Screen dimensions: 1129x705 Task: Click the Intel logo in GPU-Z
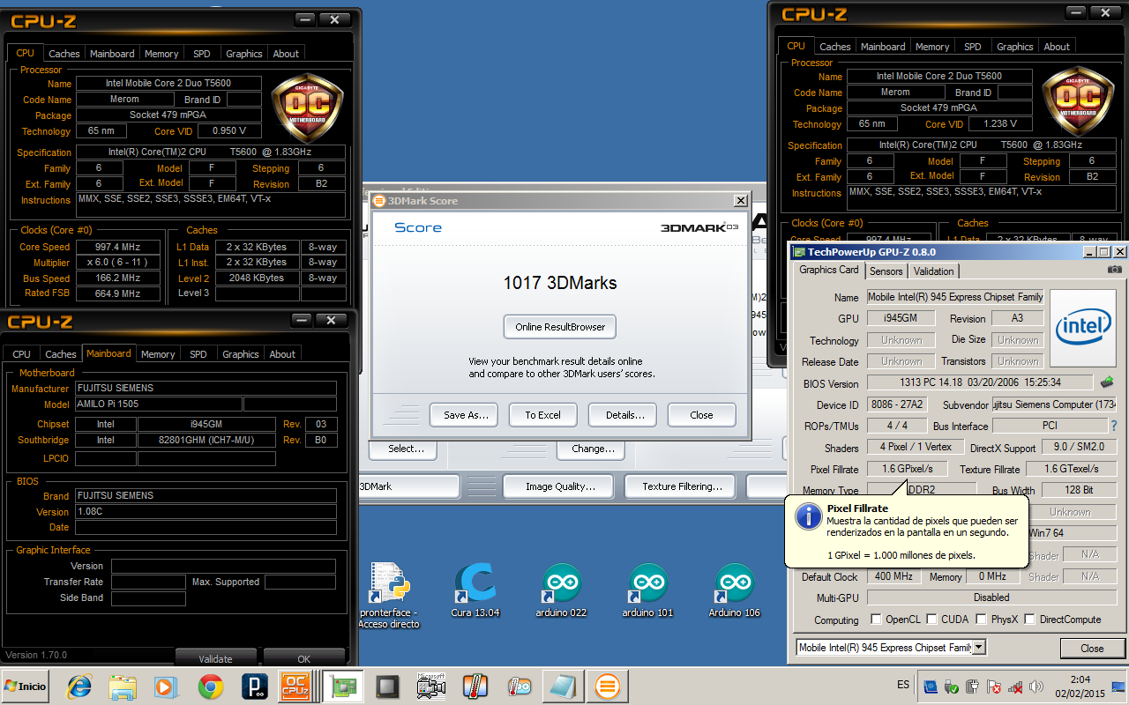pyautogui.click(x=1084, y=328)
